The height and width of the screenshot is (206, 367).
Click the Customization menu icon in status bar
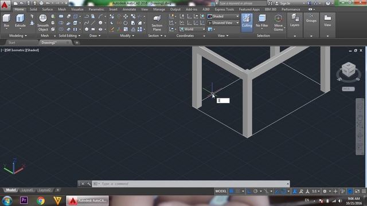(364, 191)
